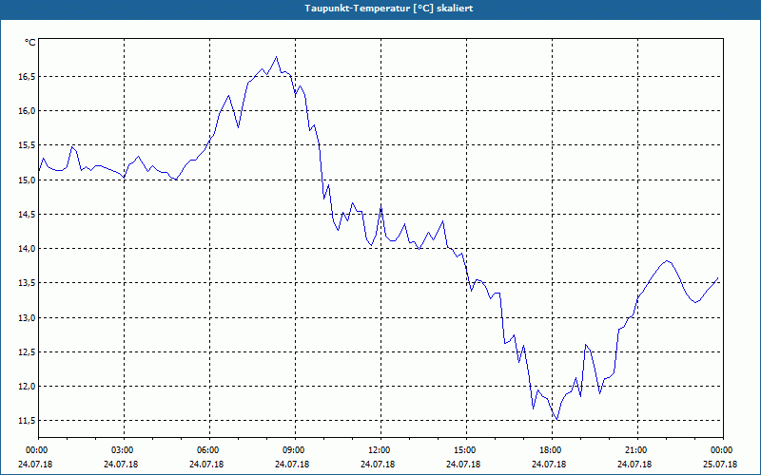This screenshot has height=475, width=761.
Task: Click the 12:00 time axis label
Action: pos(381,450)
